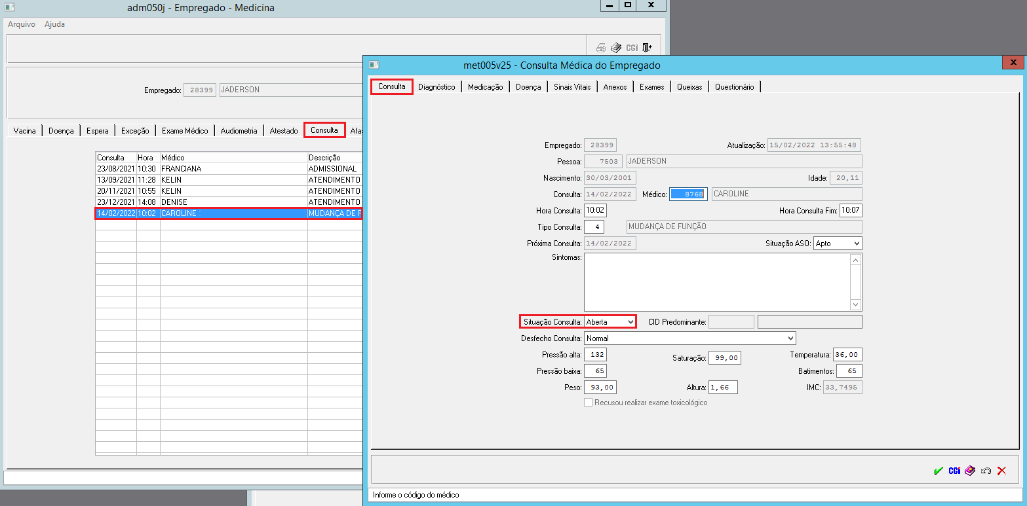Expand the Desfecho Consulta dropdown
The image size is (1027, 506).
[689, 338]
